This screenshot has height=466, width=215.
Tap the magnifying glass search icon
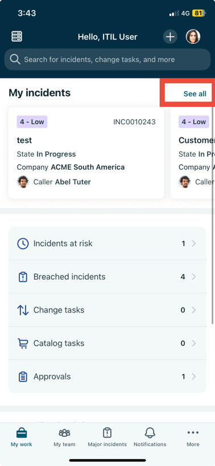[15, 59]
